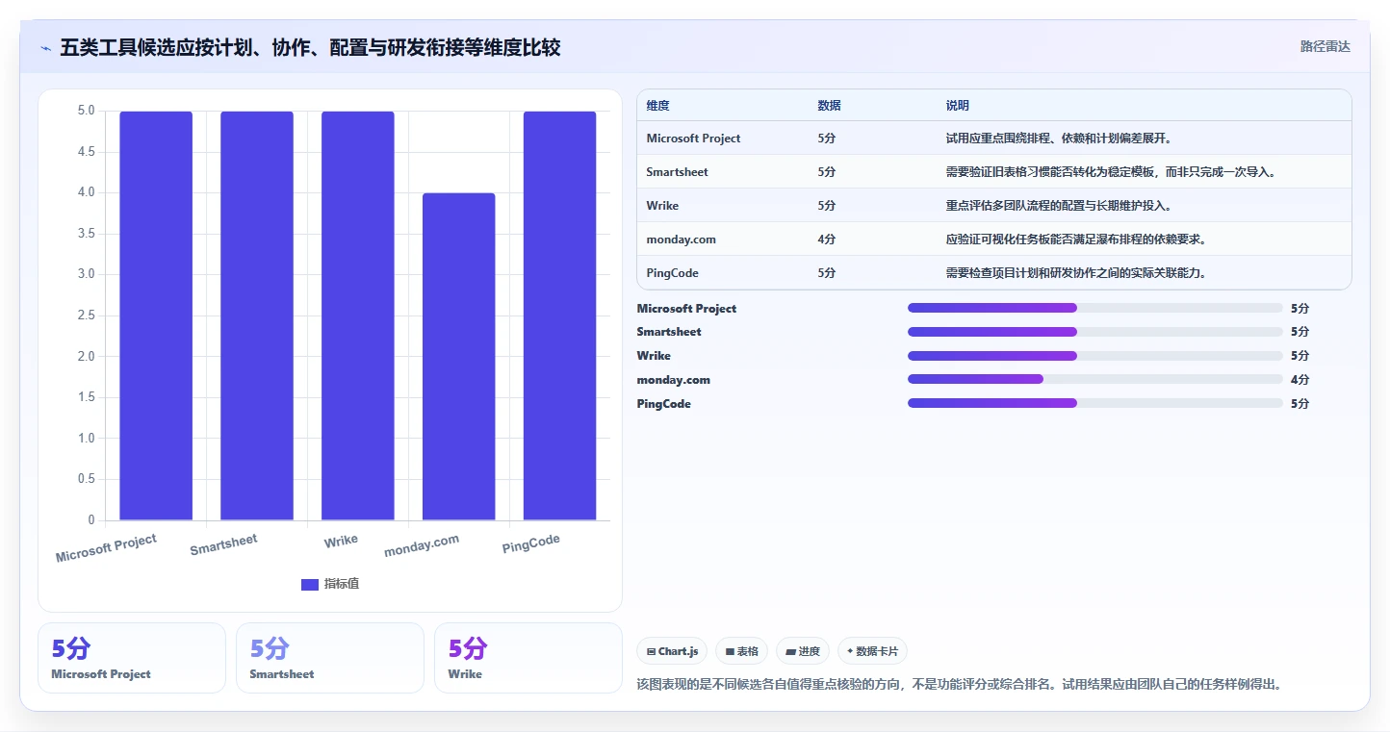Screen dimensions: 1390x732
Task: Click the PingCode progress bar
Action: tap(1094, 404)
